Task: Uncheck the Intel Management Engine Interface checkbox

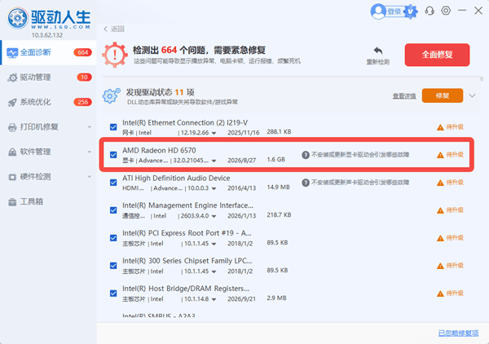Action: coord(113,210)
